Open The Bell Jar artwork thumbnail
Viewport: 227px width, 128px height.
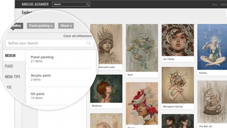tap(212, 102)
